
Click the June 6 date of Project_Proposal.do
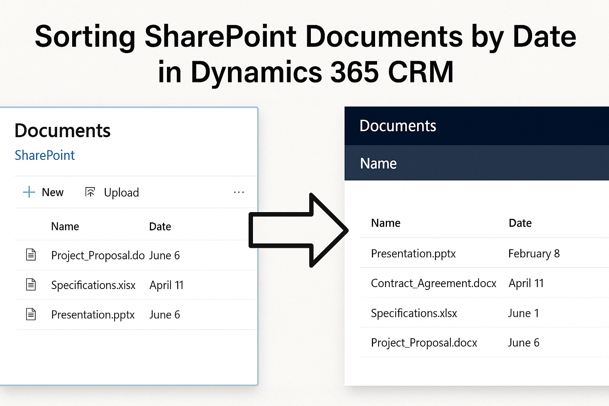[x=165, y=255]
